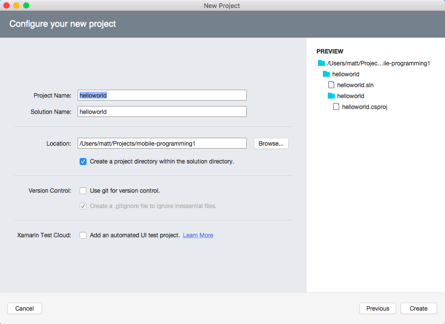Click the nested helloworld project folder icon
This screenshot has height=324, width=445.
[331, 96]
